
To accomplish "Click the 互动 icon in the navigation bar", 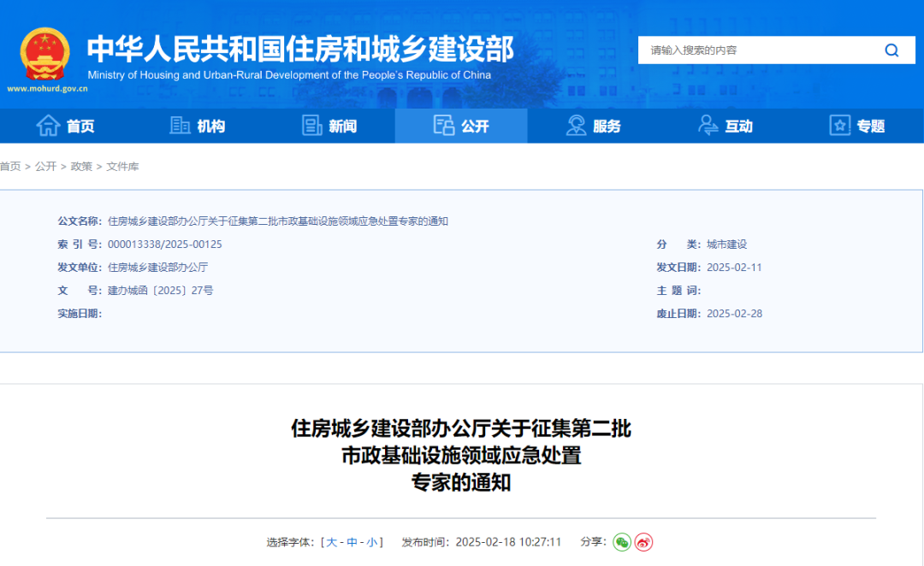I will tap(707, 126).
